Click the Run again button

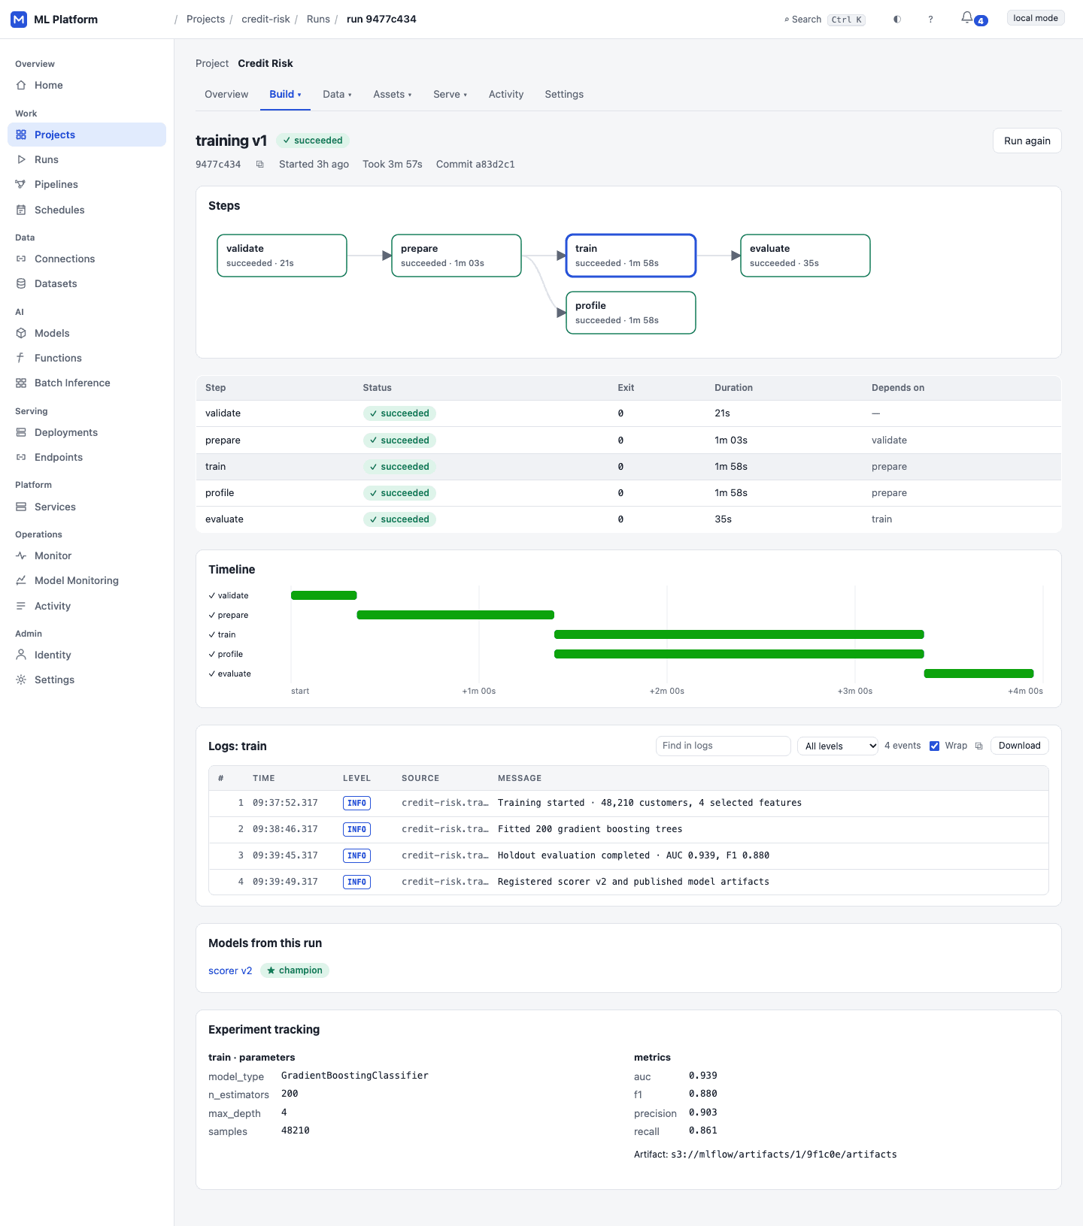pyautogui.click(x=1027, y=141)
